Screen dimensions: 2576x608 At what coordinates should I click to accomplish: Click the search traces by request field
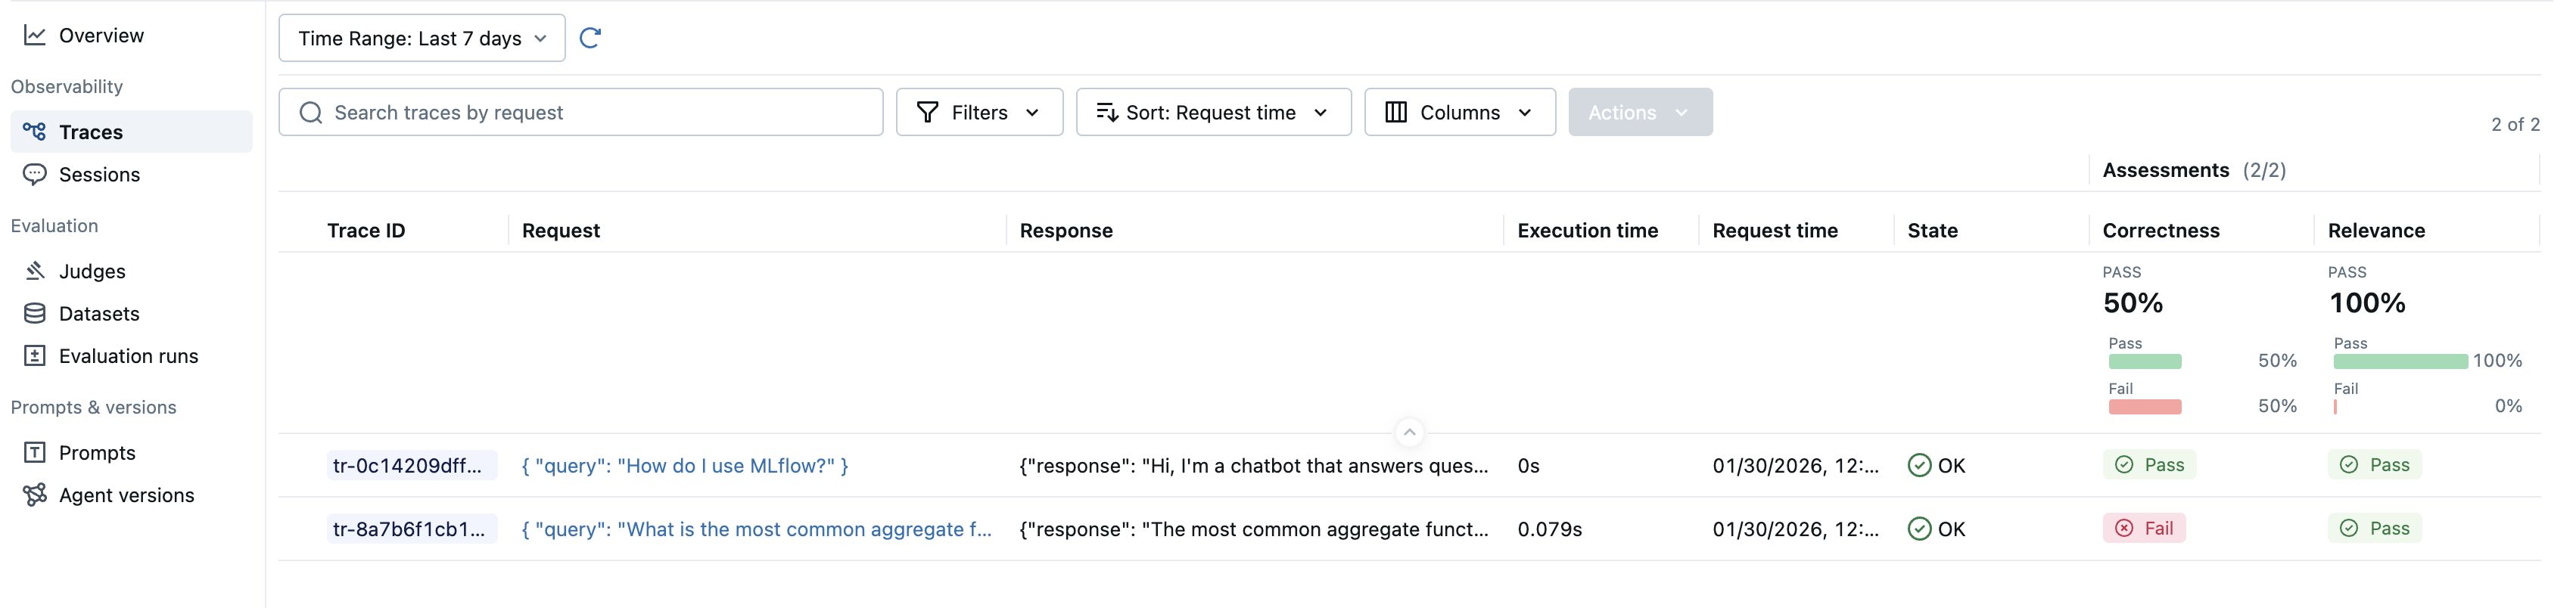[580, 112]
